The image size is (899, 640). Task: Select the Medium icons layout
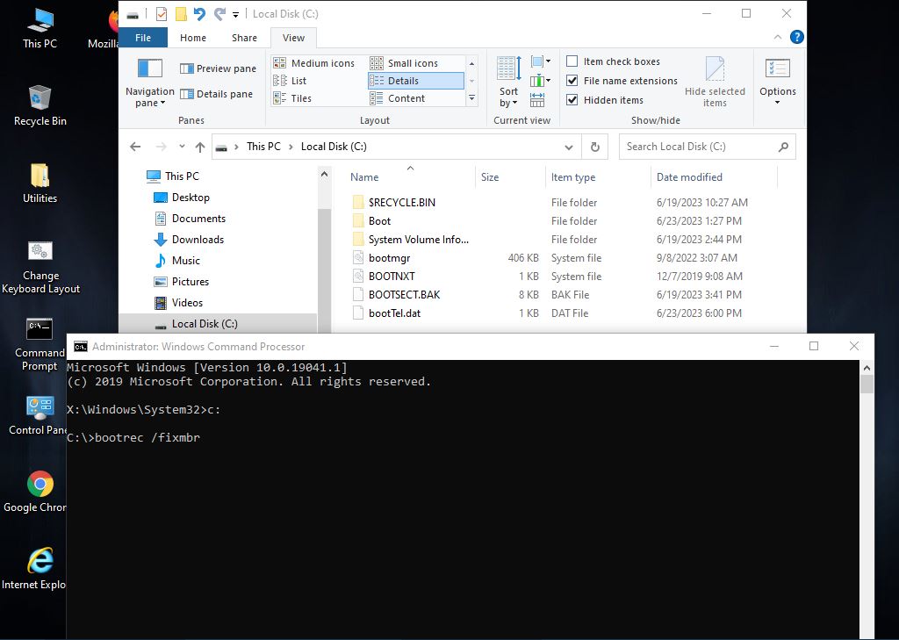315,63
